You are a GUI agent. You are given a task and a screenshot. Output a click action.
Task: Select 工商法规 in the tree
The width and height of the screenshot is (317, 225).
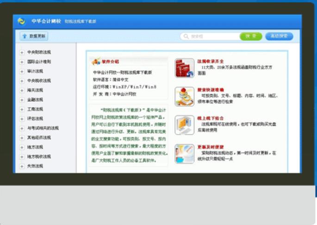click(35, 109)
